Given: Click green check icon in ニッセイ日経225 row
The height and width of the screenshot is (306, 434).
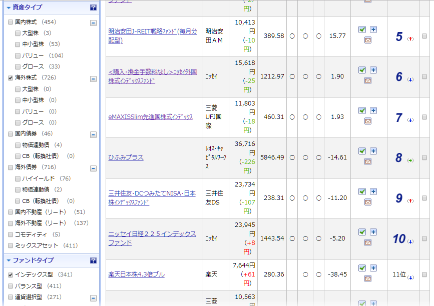Looking at the screenshot, I should [362, 232].
